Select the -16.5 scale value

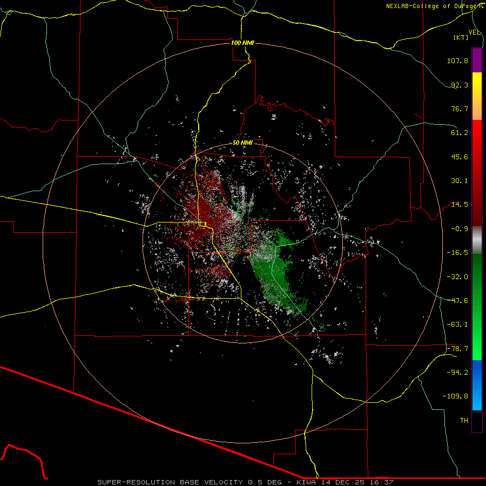(x=457, y=253)
